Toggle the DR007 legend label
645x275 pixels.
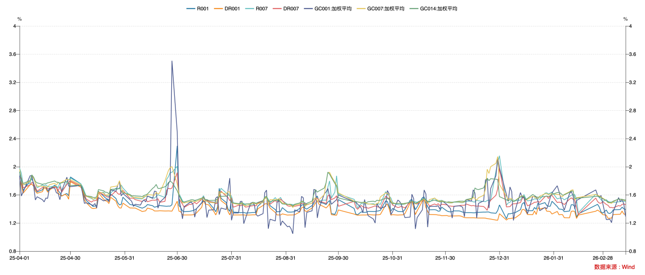pyautogui.click(x=292, y=9)
